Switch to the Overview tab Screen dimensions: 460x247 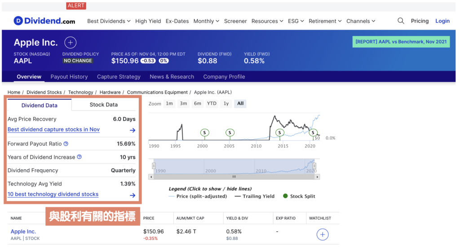(29, 76)
